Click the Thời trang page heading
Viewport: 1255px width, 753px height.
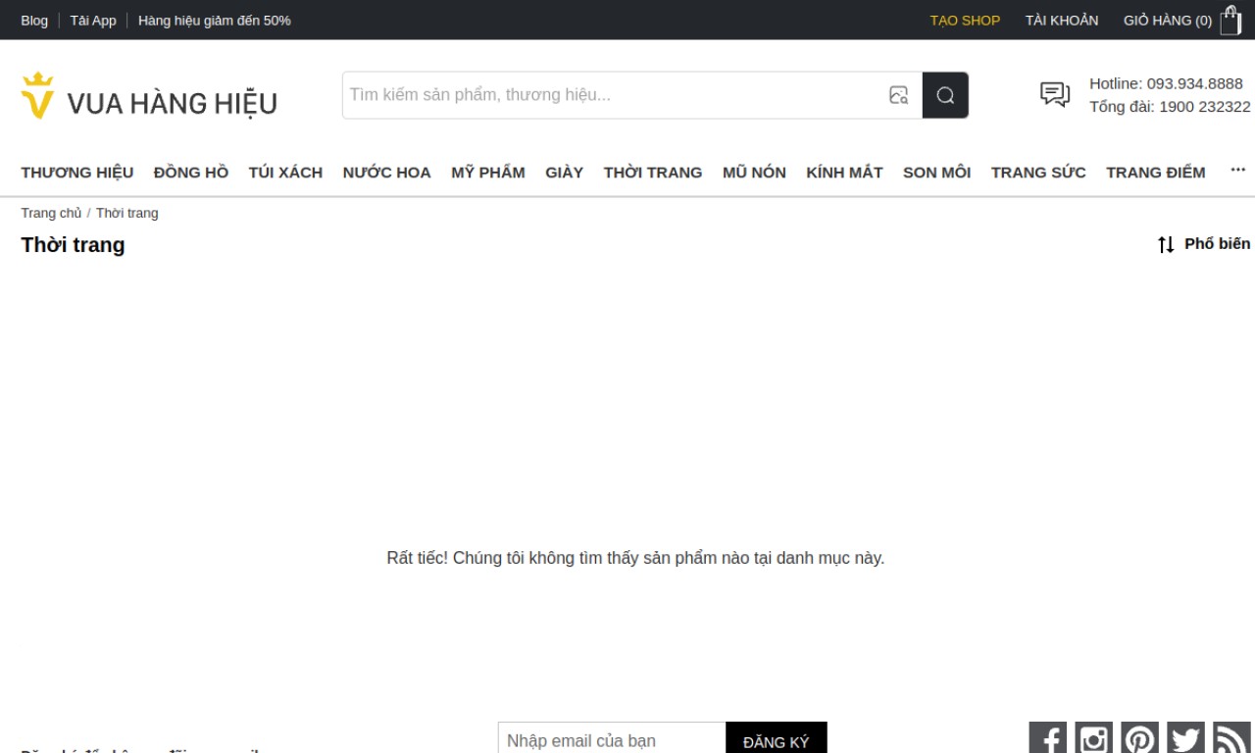tap(73, 245)
